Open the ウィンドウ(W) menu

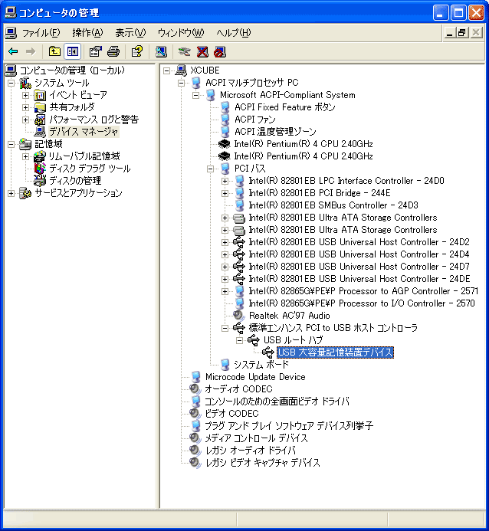point(181,33)
